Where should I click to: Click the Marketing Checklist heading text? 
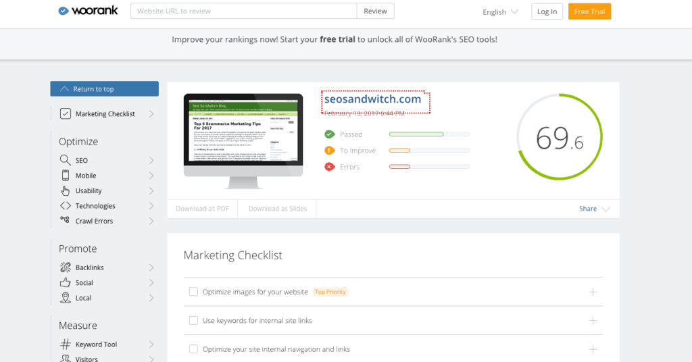click(x=232, y=255)
